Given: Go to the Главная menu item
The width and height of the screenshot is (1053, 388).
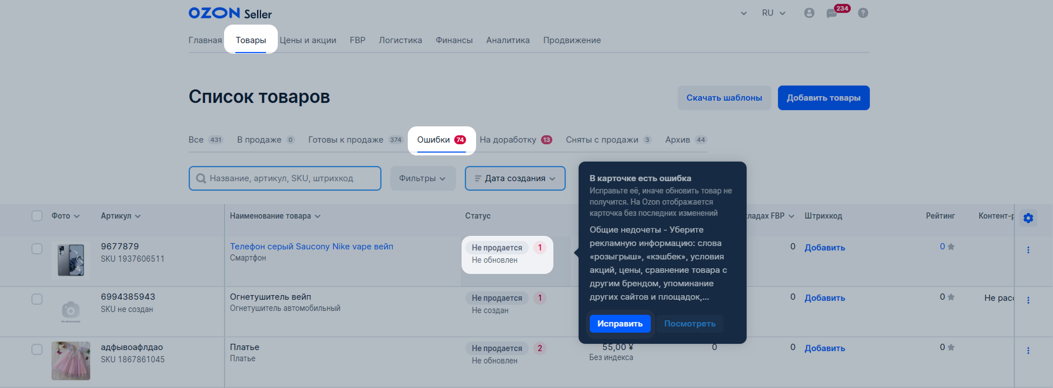Looking at the screenshot, I should pos(205,40).
